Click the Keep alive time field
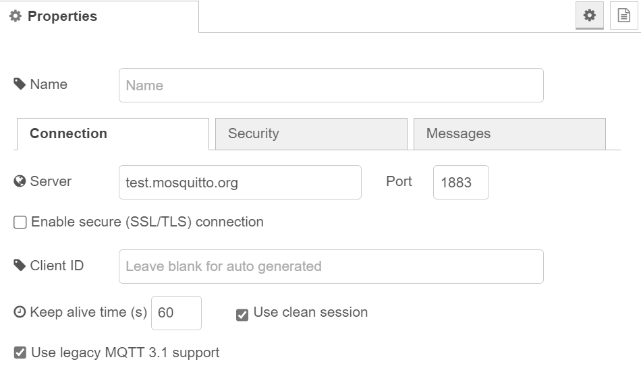The width and height of the screenshot is (641, 368). (176, 313)
